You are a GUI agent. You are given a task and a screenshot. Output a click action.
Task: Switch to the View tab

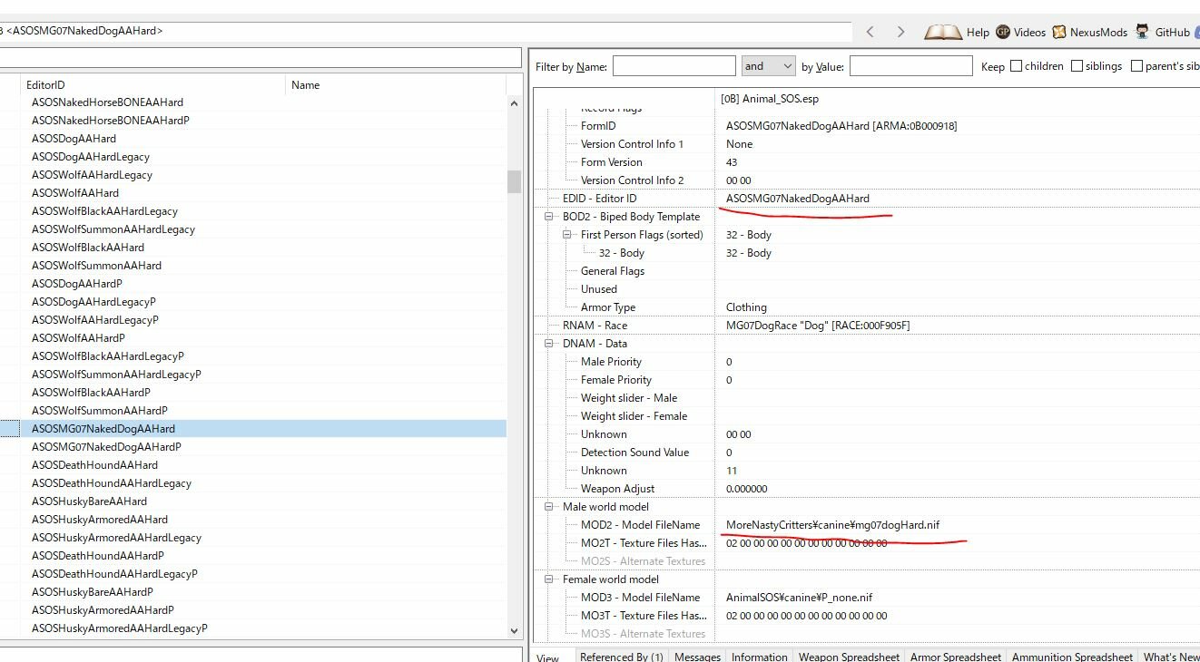[x=548, y=657]
